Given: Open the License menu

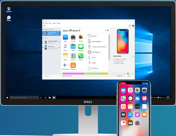Looking at the screenshot, I should coord(54,23).
